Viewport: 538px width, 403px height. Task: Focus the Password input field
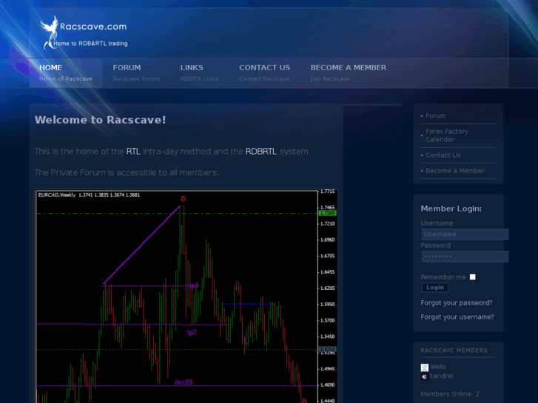[464, 257]
